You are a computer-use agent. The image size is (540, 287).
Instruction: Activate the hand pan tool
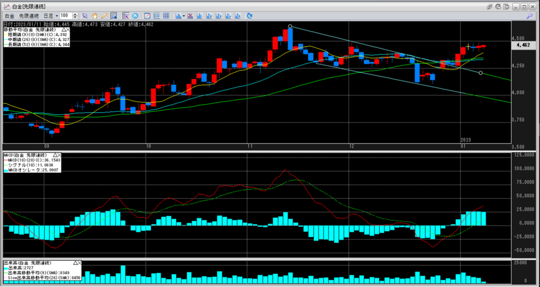coord(94,16)
